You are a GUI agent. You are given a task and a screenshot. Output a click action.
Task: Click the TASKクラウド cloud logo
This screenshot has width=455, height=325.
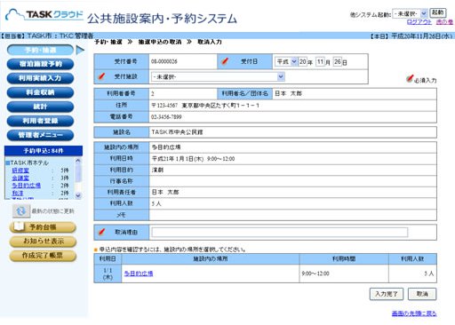[x=44, y=15]
